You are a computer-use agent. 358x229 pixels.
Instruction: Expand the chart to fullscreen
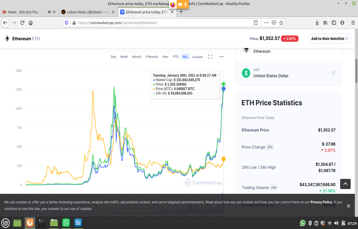(210, 57)
